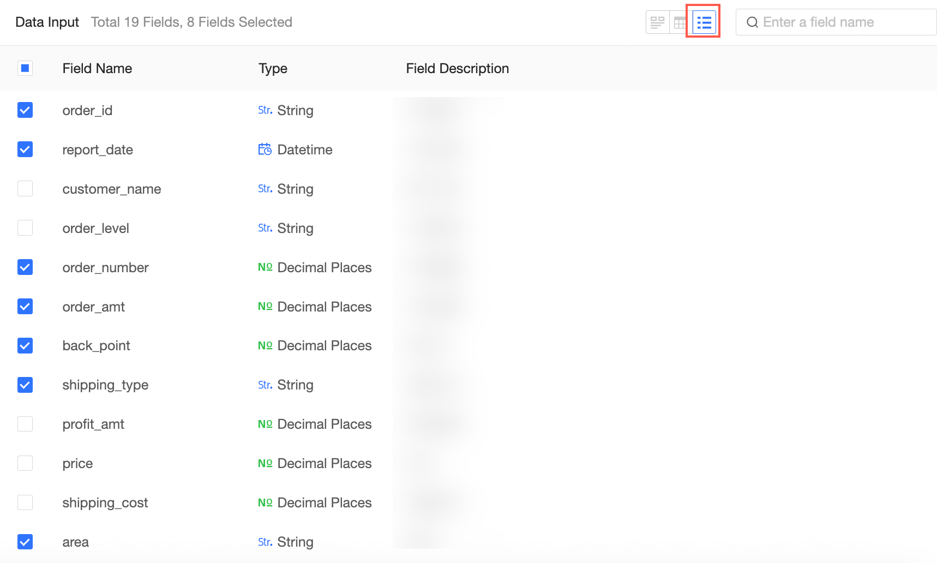Click the shipping_type field name
The image size is (937, 563).
(x=105, y=385)
